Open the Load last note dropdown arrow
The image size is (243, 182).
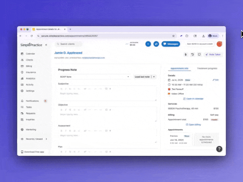[154, 77]
